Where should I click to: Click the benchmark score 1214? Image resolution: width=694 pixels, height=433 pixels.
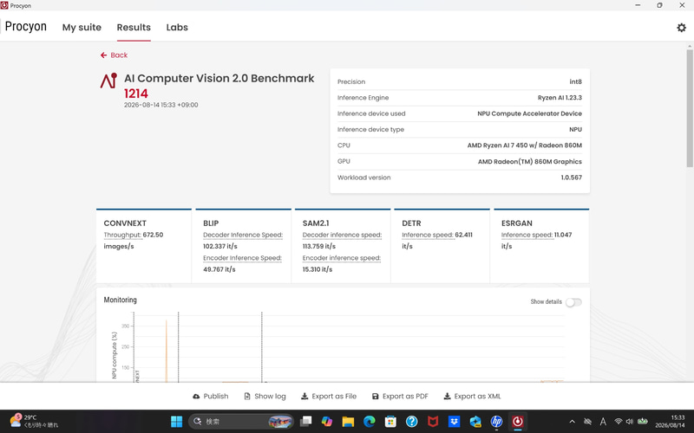(136, 94)
